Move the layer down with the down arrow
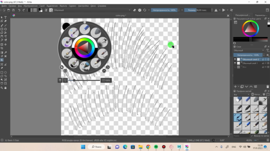 coord(246,87)
